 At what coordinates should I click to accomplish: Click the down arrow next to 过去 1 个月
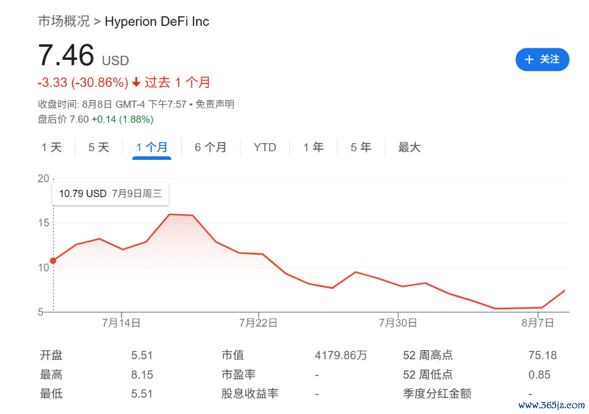pos(136,82)
